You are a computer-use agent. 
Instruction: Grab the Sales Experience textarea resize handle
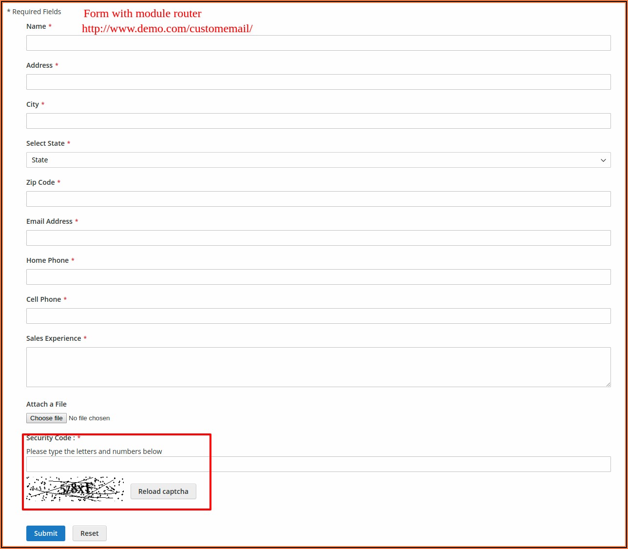tap(608, 384)
